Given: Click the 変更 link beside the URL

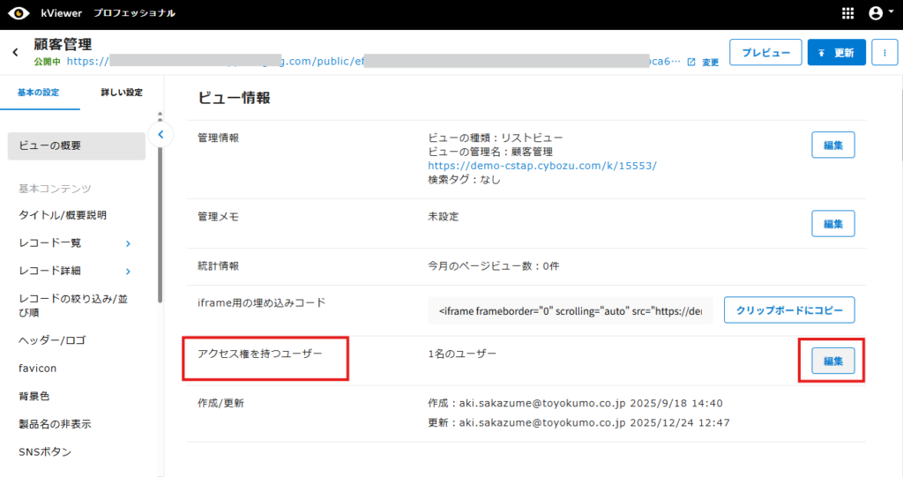Looking at the screenshot, I should tap(710, 63).
